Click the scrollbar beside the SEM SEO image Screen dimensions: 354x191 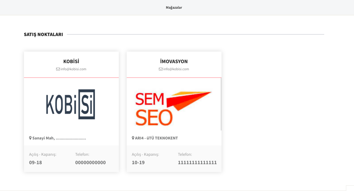tap(221, 104)
